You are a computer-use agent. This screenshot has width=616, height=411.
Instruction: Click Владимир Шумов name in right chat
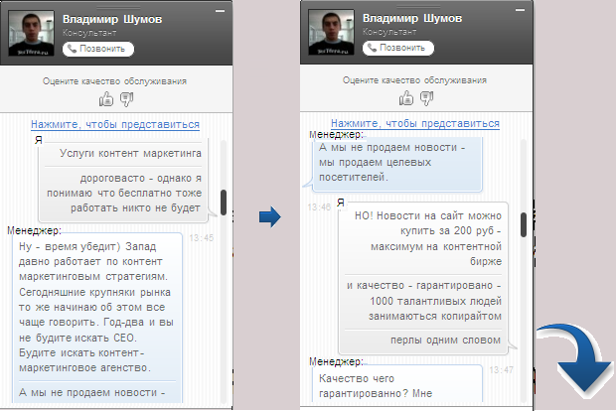pos(414,19)
